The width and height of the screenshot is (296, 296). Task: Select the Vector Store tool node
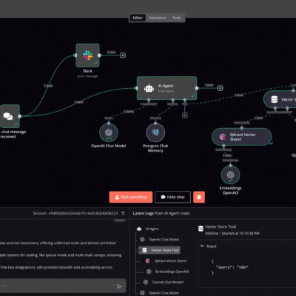[x=280, y=99]
